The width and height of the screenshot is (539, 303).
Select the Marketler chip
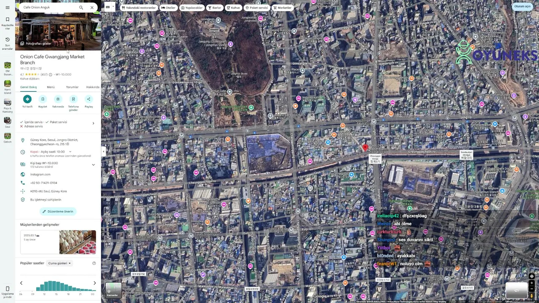[x=283, y=8]
